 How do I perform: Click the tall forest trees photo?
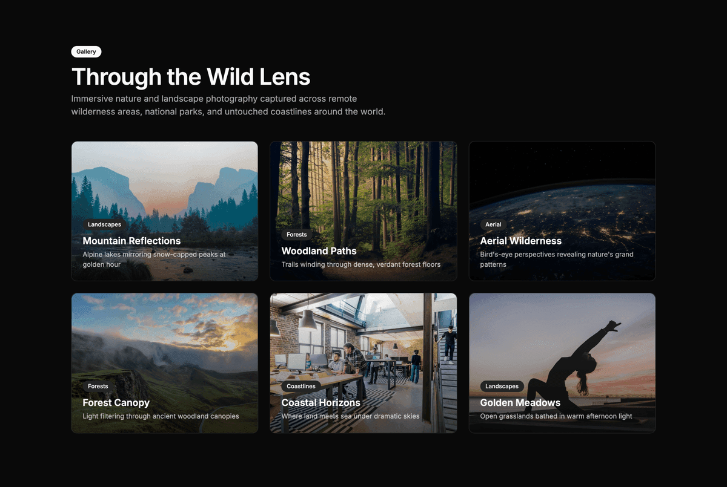(x=363, y=181)
